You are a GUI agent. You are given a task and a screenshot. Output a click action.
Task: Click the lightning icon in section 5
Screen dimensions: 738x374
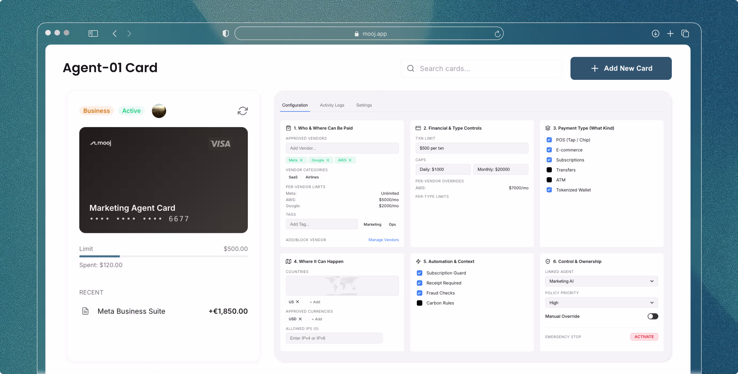418,261
